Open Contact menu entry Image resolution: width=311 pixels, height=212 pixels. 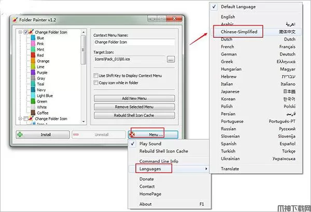[x=168, y=187]
